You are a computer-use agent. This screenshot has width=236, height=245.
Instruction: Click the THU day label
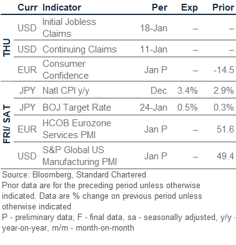tap(7, 47)
